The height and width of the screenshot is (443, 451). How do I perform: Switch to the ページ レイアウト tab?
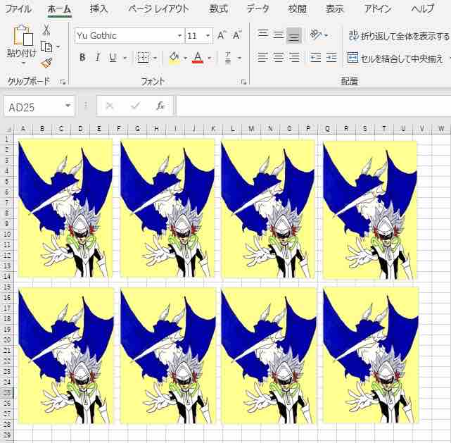pyautogui.click(x=159, y=9)
